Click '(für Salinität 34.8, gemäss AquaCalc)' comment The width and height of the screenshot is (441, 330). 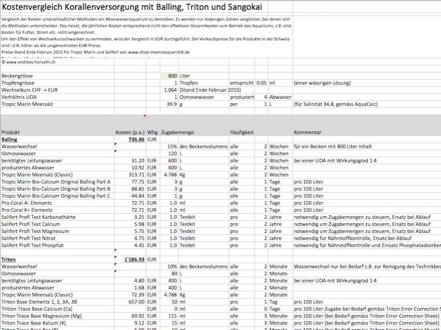336,104
